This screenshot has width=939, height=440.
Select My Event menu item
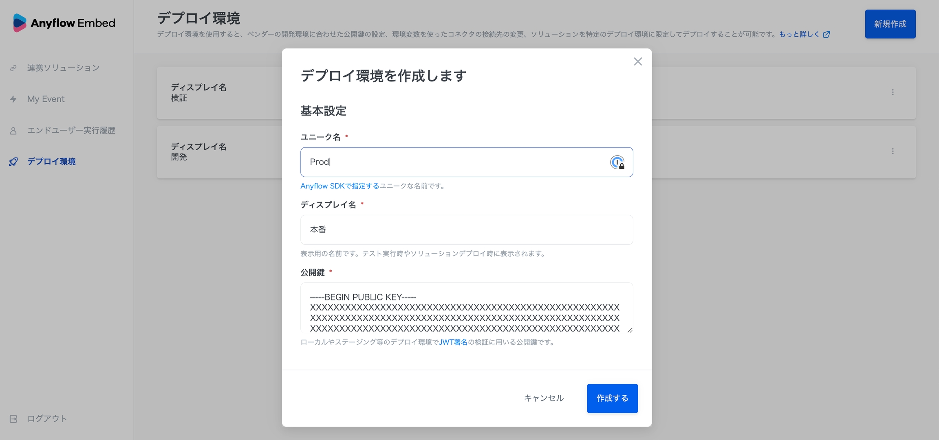pyautogui.click(x=46, y=99)
